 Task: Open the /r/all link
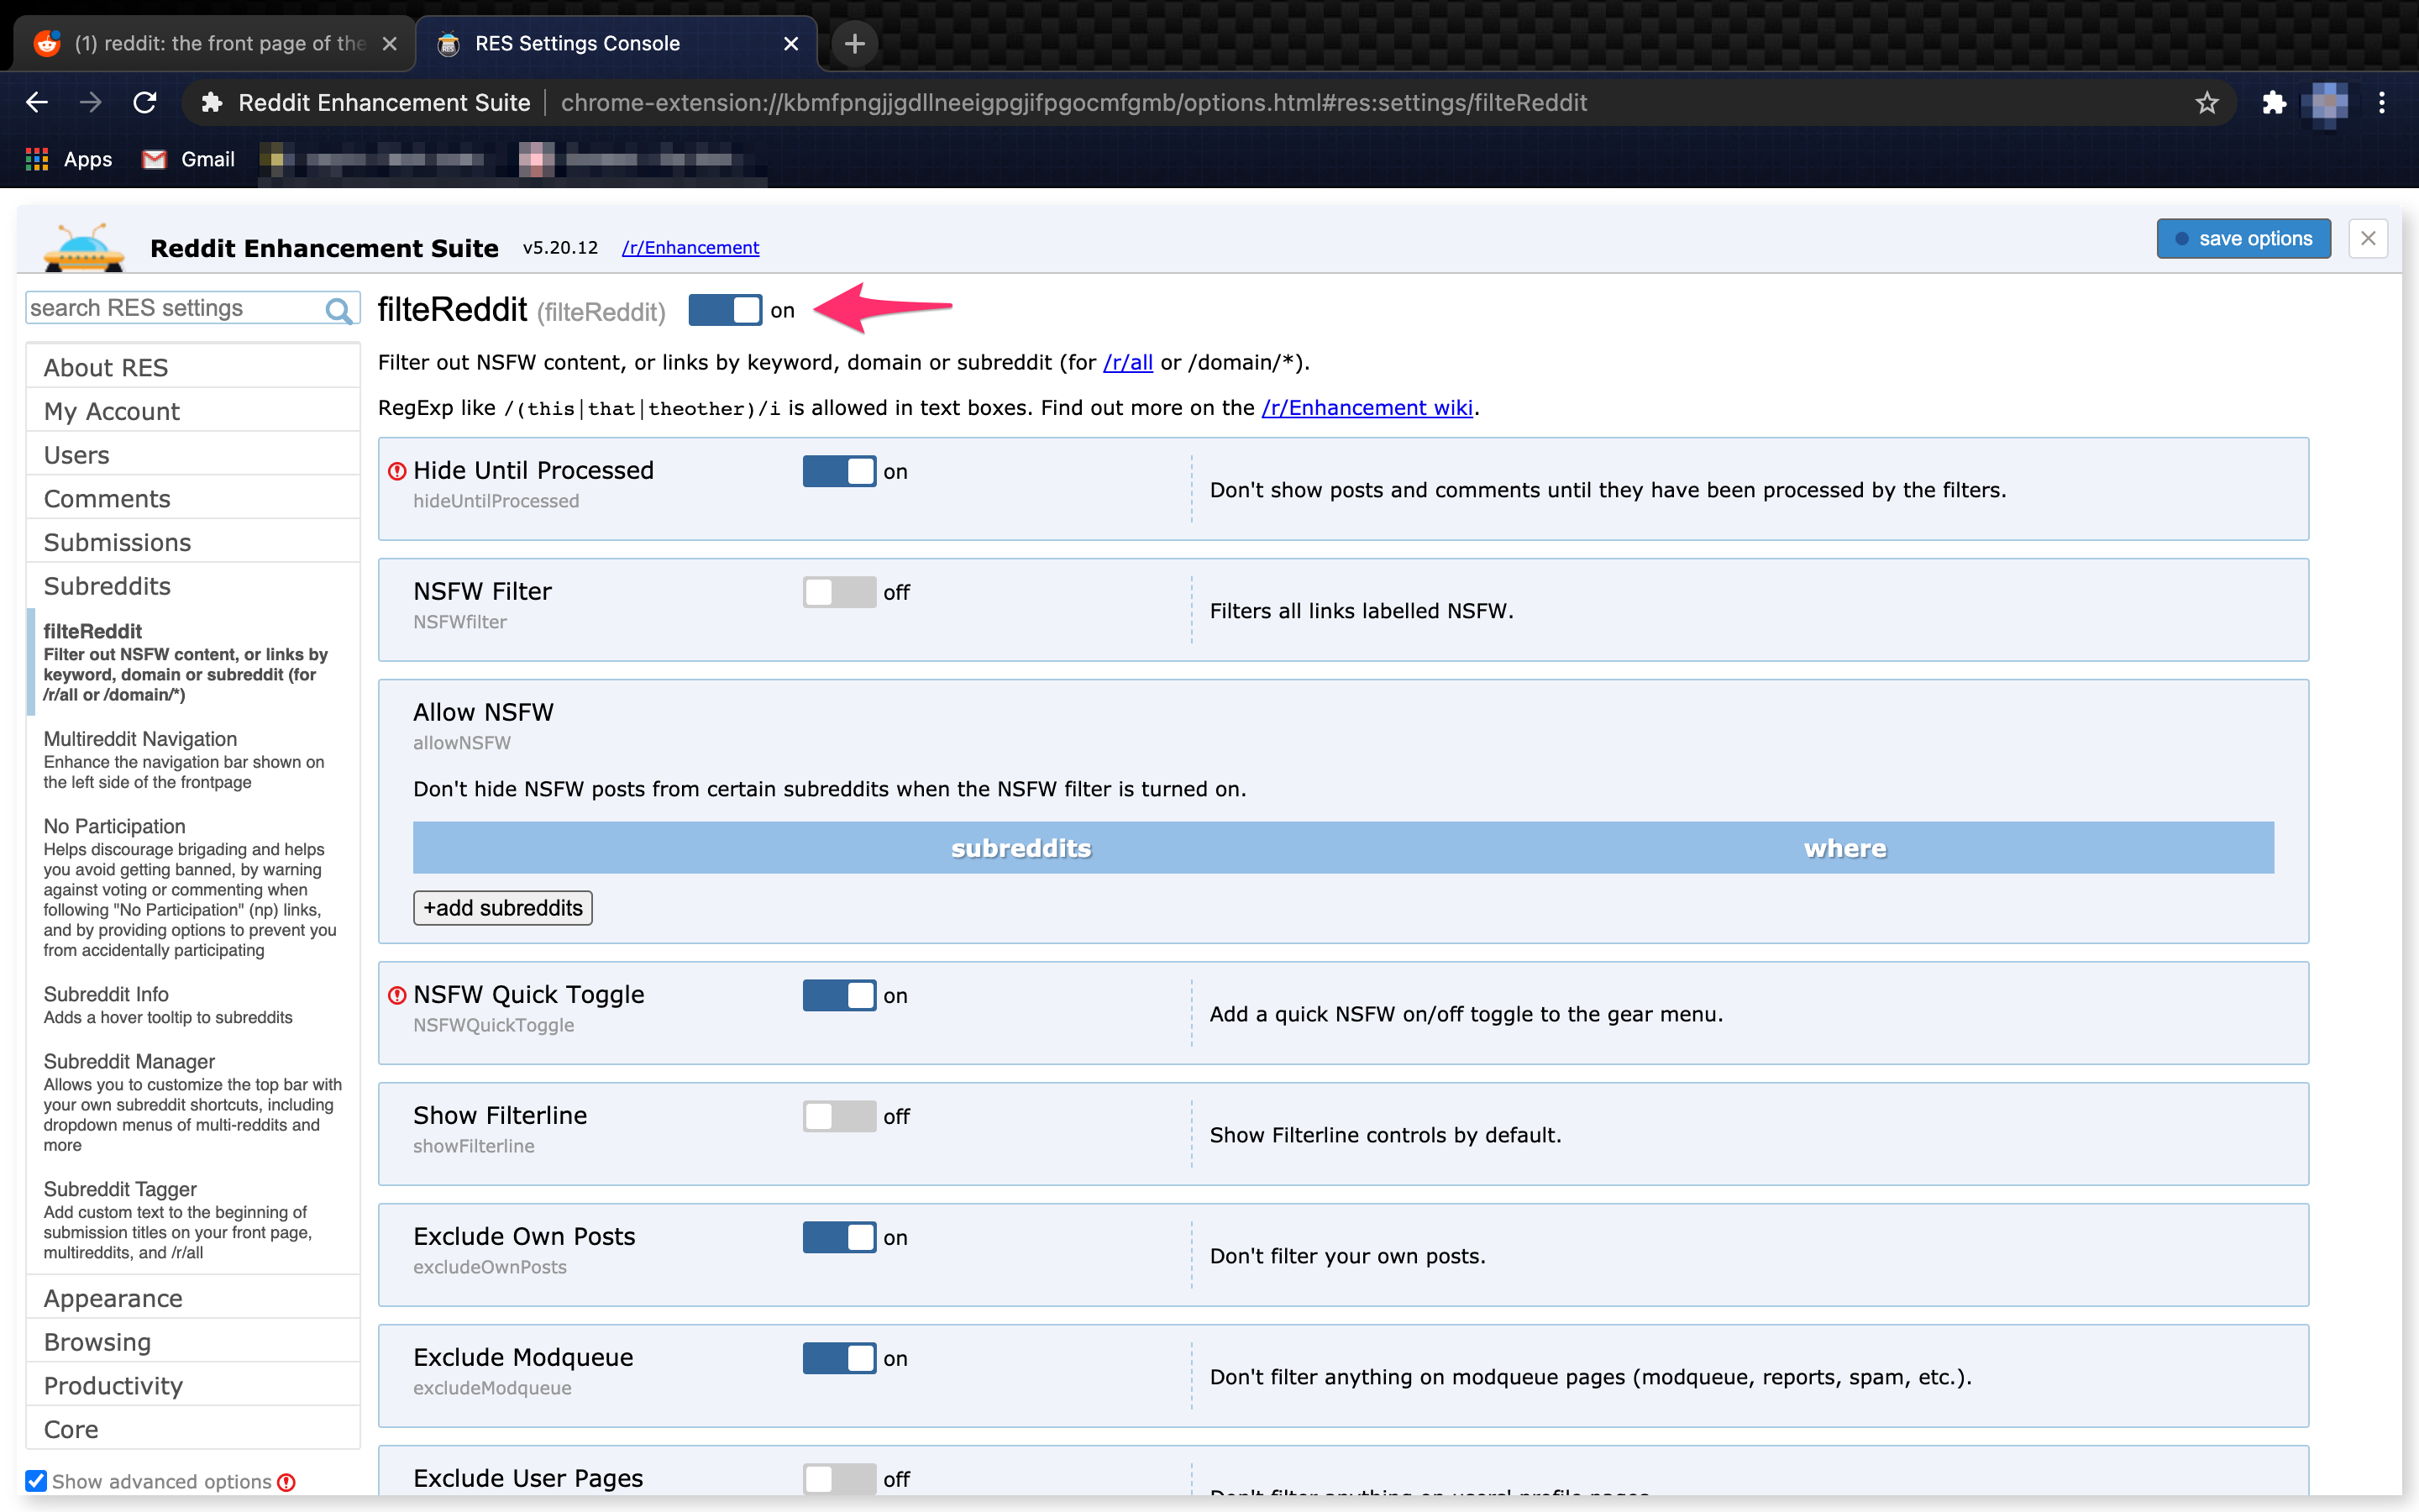pos(1127,362)
